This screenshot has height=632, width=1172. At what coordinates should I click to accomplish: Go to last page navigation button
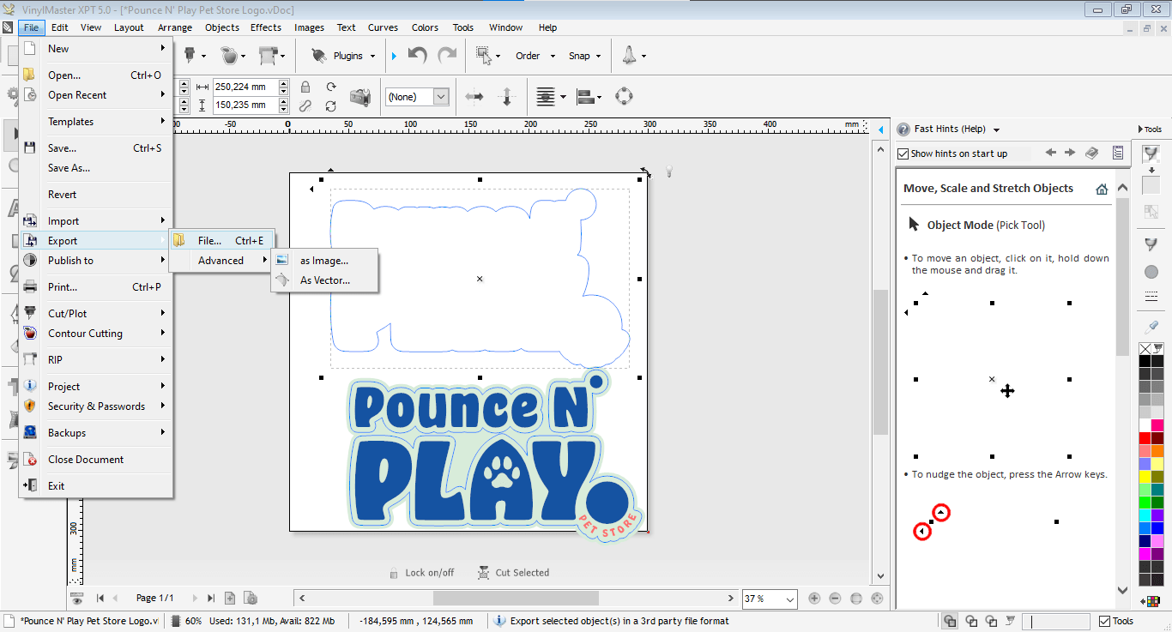point(211,598)
